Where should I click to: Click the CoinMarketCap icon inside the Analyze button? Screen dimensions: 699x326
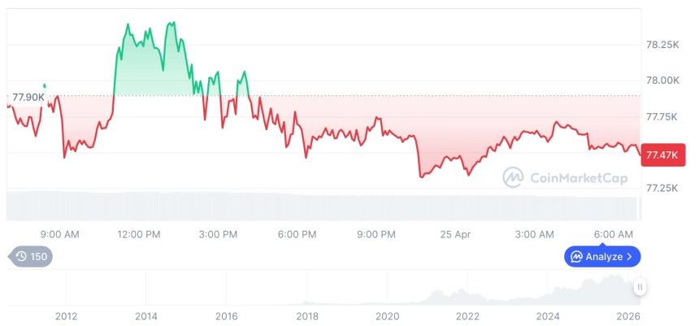pos(576,257)
